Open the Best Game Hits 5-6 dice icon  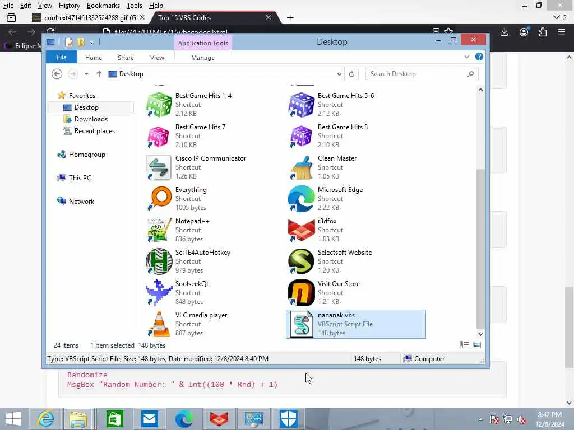pos(301,105)
